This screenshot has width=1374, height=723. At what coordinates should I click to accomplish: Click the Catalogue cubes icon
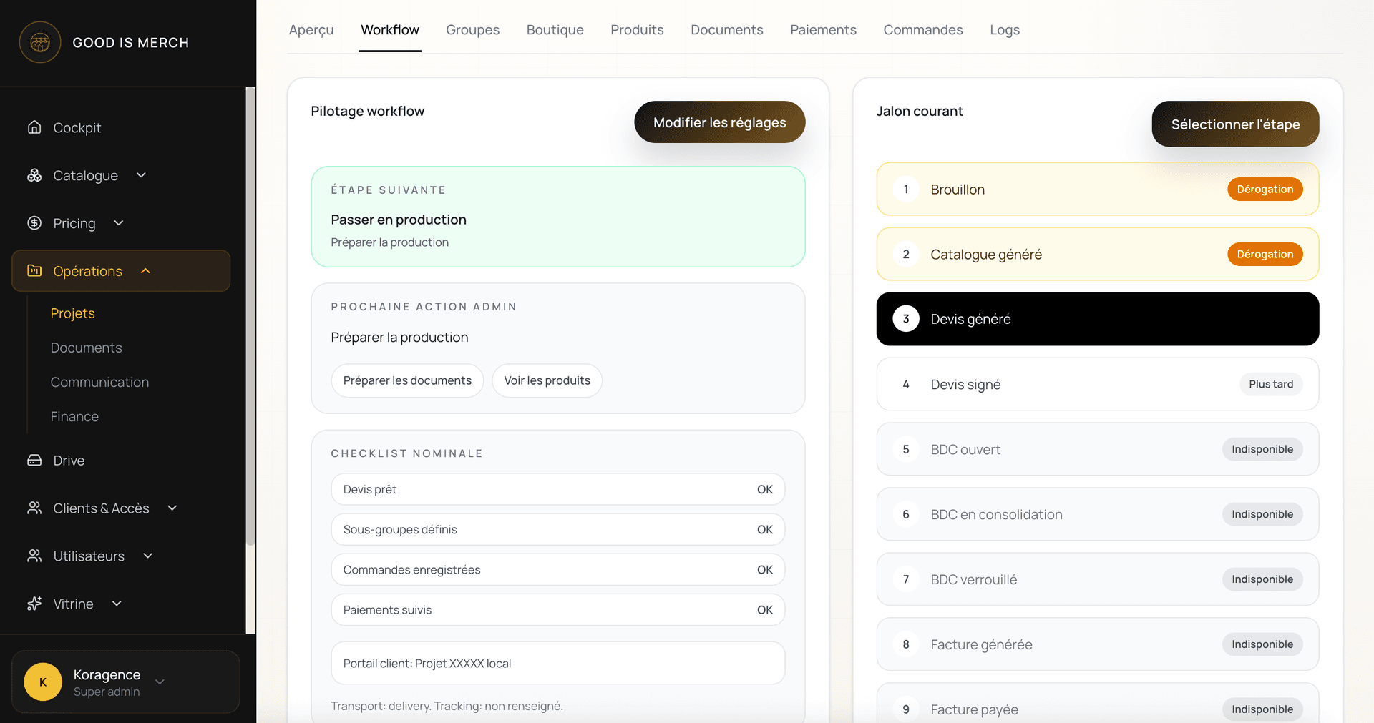34,175
